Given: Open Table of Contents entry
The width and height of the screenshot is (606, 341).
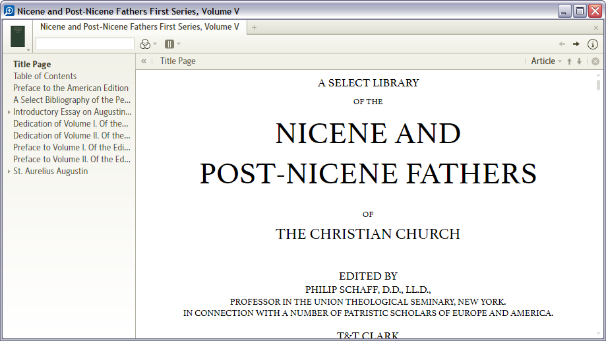Looking at the screenshot, I should coord(45,76).
